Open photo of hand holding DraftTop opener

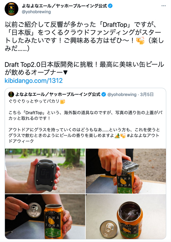(x=45, y=171)
